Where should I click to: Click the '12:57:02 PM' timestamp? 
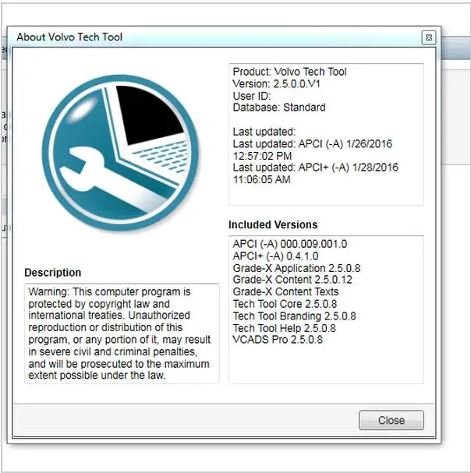[x=262, y=156]
